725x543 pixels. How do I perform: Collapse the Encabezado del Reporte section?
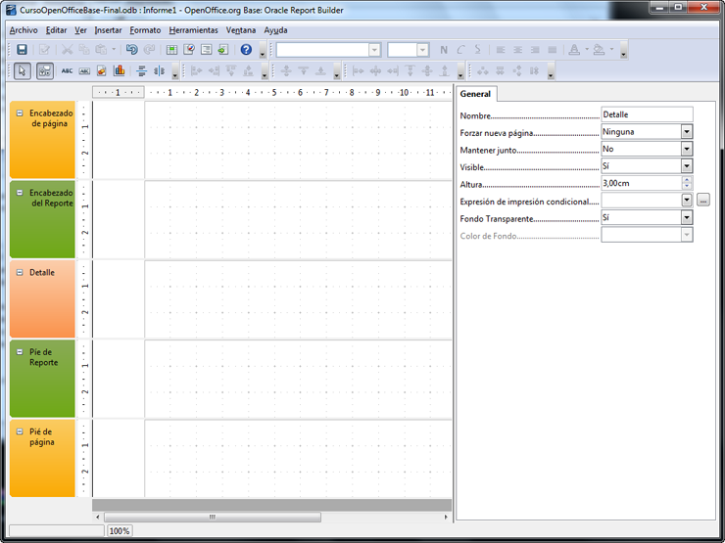click(x=20, y=193)
